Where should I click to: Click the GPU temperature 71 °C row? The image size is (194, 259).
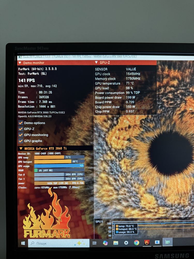[125, 83]
